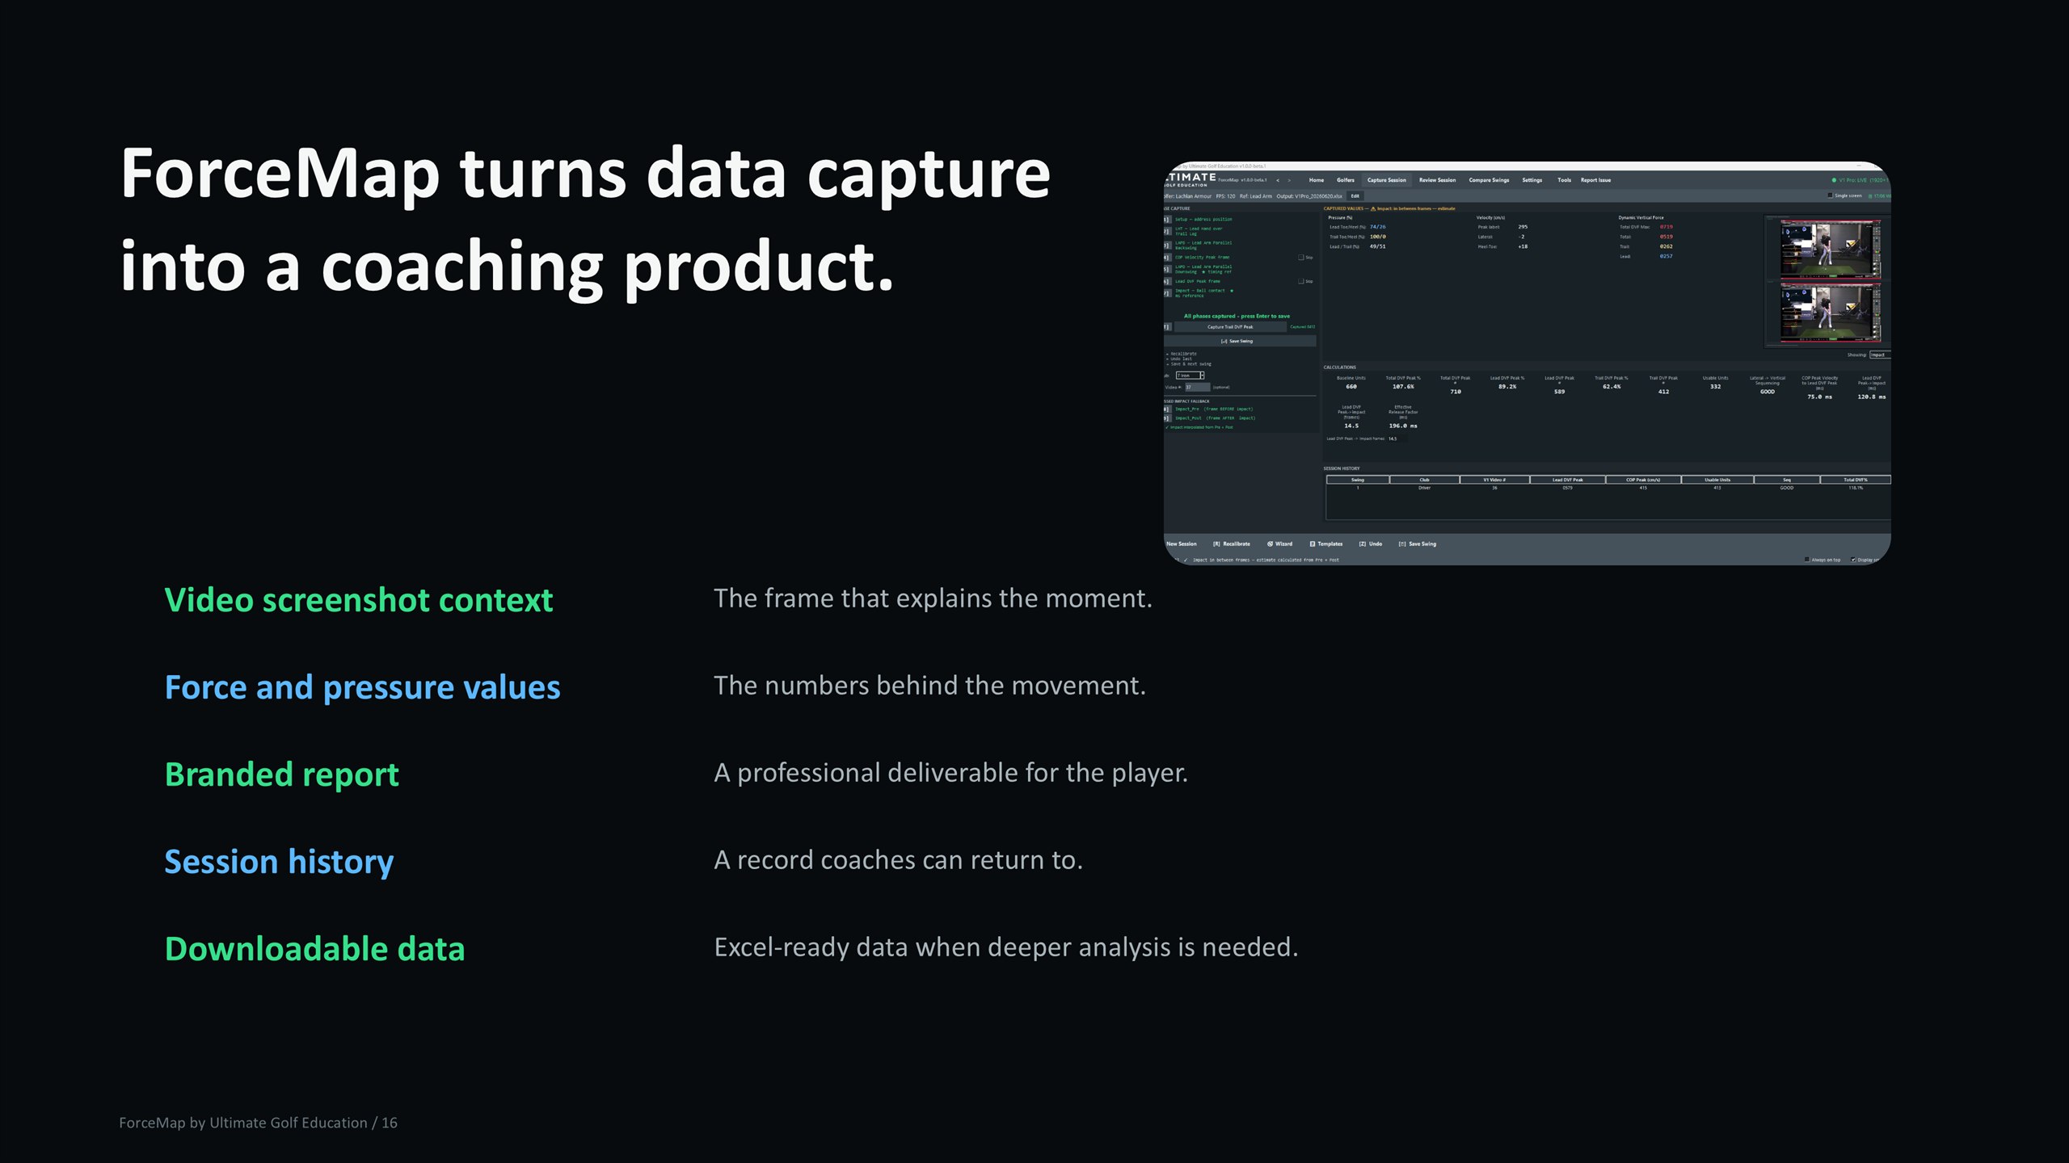Click Save Swing in the bottom toolbar

click(x=1418, y=544)
